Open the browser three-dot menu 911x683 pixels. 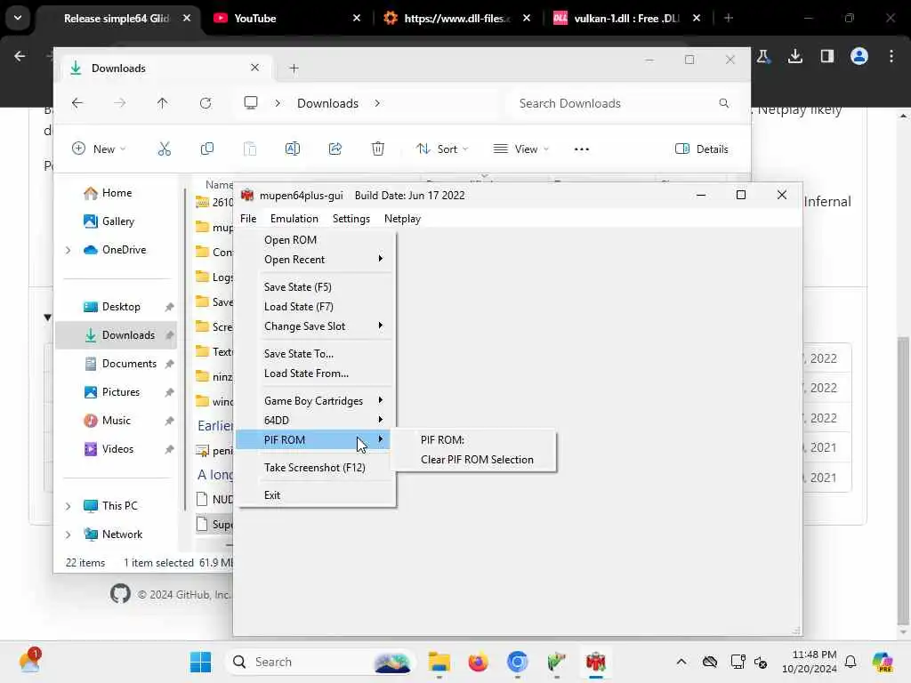pyautogui.click(x=891, y=56)
